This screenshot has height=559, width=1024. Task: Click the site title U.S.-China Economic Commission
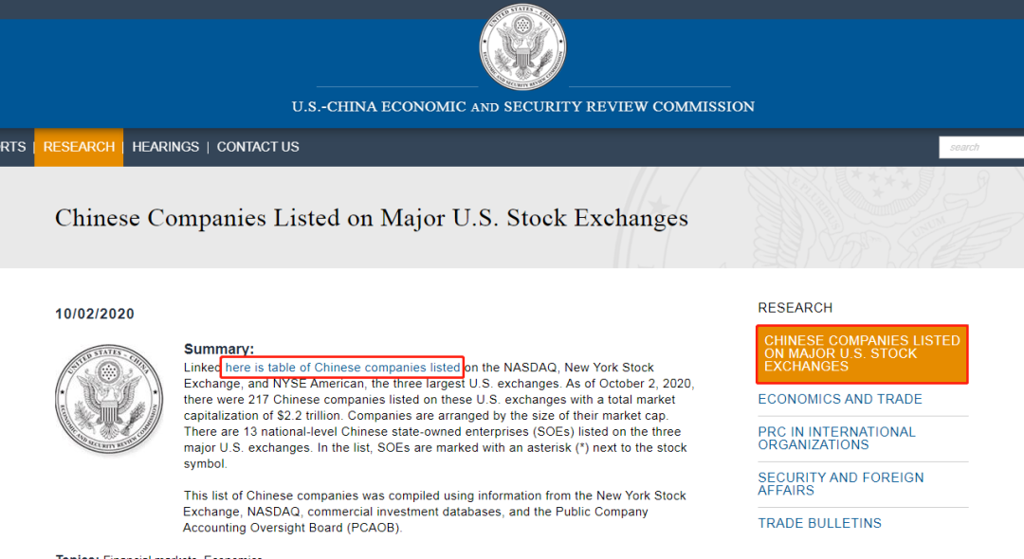coord(522,106)
